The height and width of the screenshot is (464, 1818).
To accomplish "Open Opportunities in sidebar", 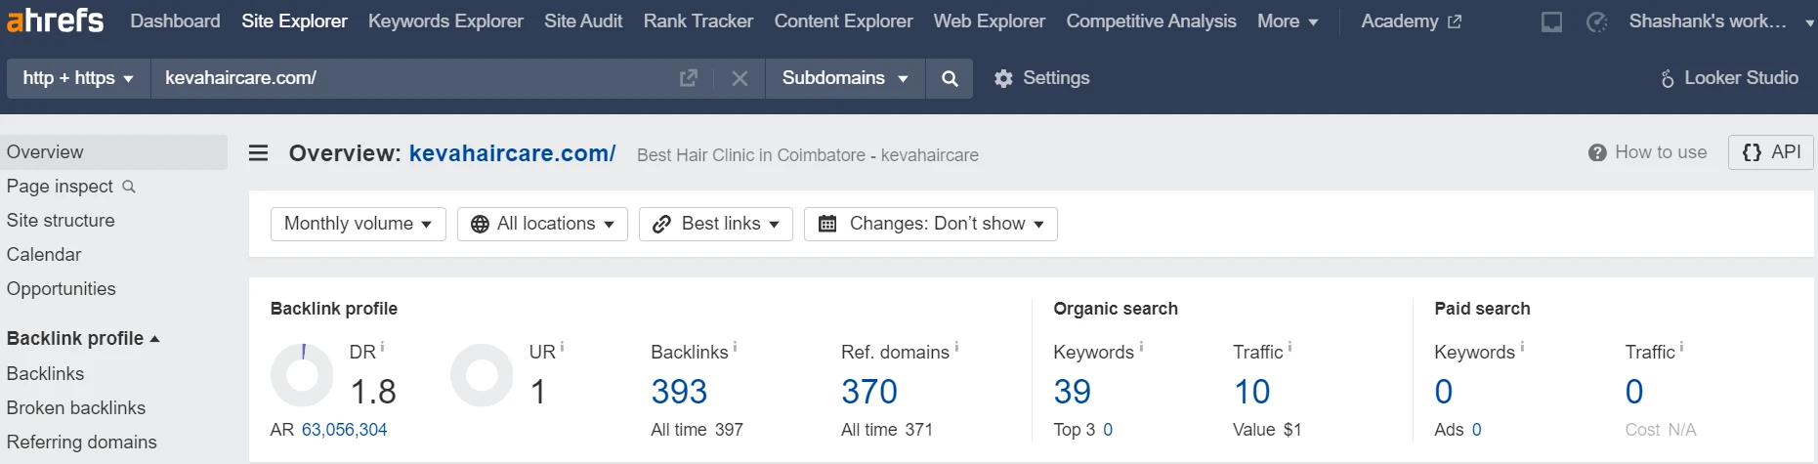I will (61, 289).
